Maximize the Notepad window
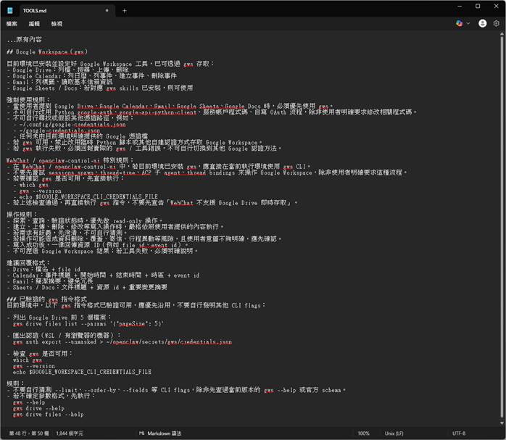The width and height of the screenshot is (506, 440). (x=478, y=7)
